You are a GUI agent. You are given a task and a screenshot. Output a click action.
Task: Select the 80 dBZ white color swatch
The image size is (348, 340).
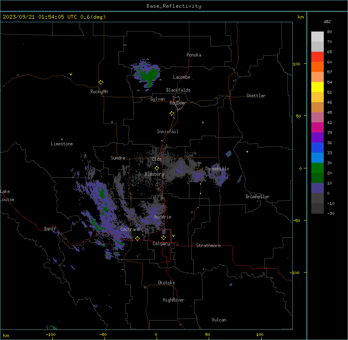pos(317,37)
